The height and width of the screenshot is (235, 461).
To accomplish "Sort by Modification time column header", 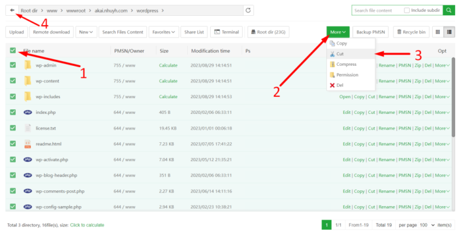I will [x=210, y=51].
